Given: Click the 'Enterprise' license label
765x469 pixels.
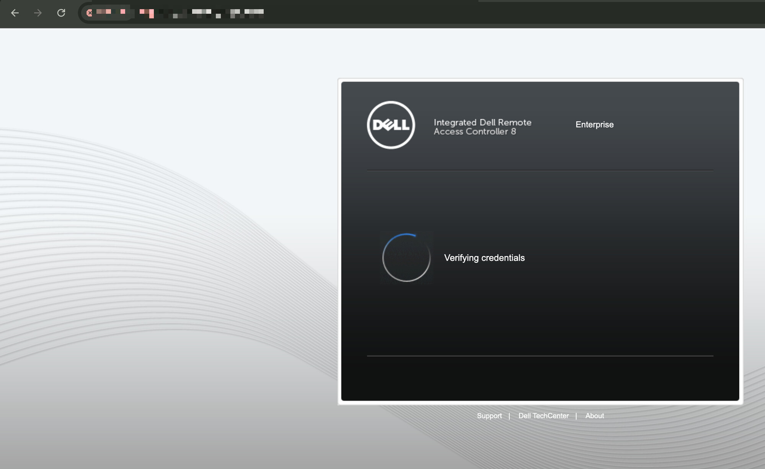Looking at the screenshot, I should tap(594, 125).
